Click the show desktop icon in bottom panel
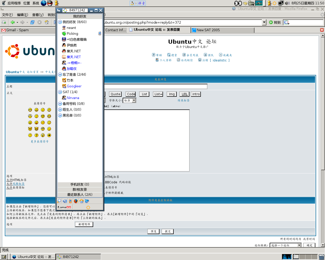Viewport: 325px width, 260px height. [4, 257]
